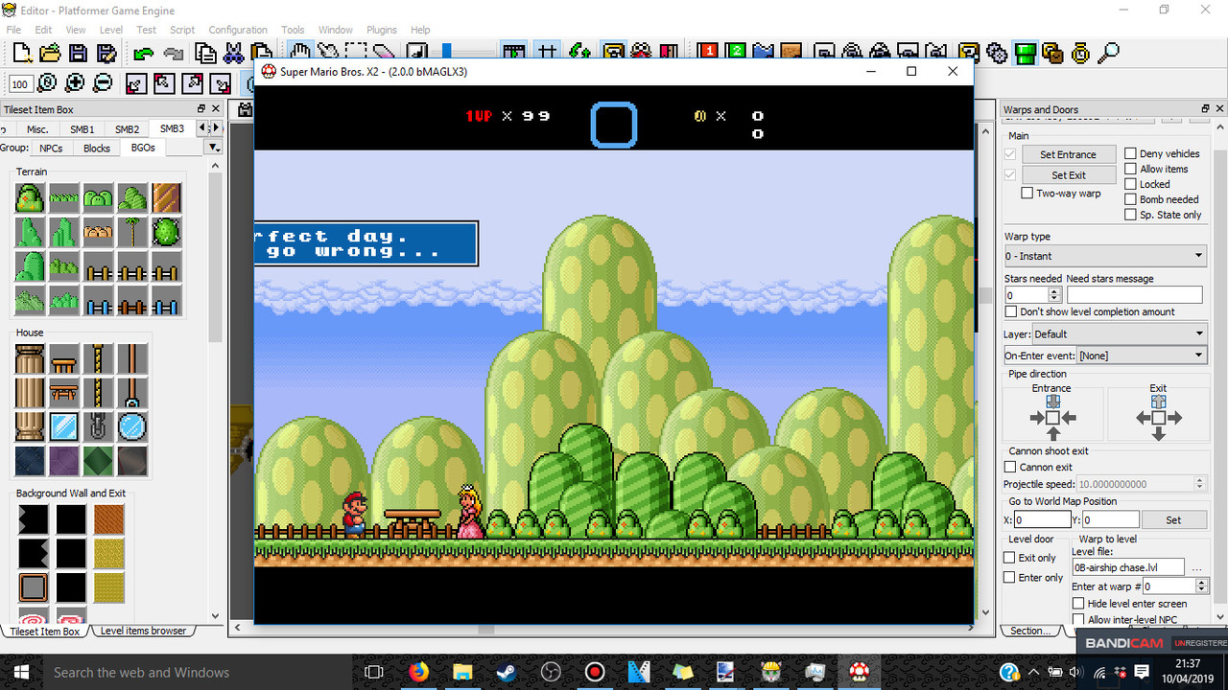
Task: Click the zoom in plus magnifier
Action: coord(75,83)
